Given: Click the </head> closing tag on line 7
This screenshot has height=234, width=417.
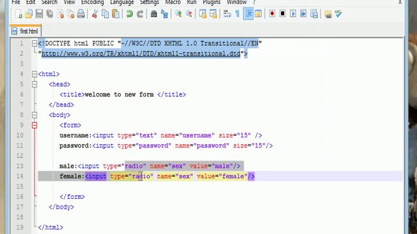Looking at the screenshot, I should coord(61,105).
